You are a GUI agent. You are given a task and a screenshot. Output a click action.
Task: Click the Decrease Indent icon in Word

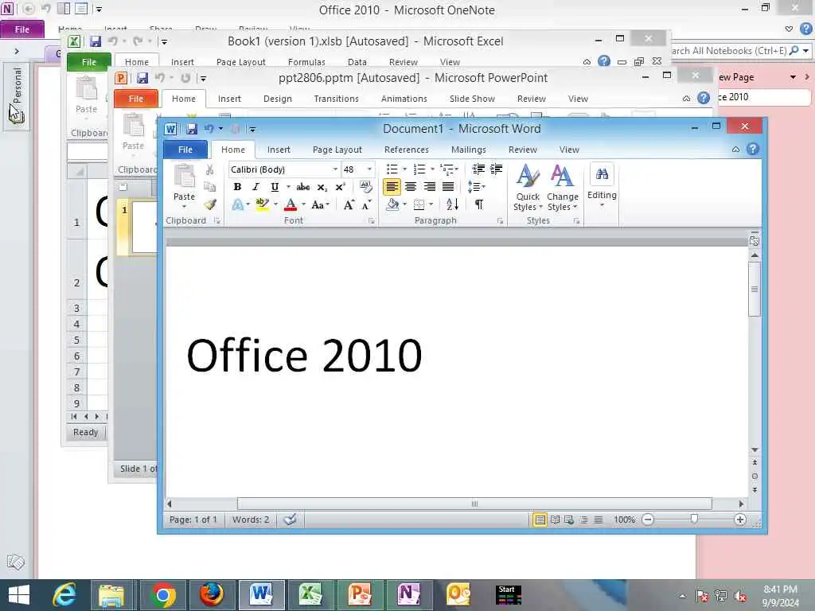click(x=478, y=169)
